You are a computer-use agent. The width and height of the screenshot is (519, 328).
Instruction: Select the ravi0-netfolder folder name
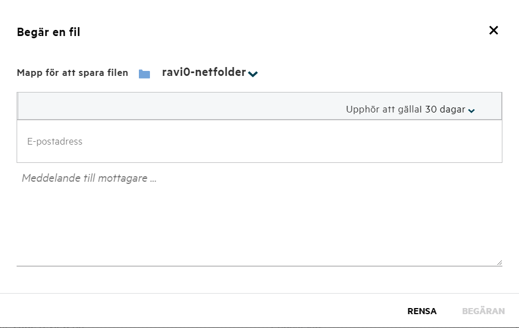(204, 72)
